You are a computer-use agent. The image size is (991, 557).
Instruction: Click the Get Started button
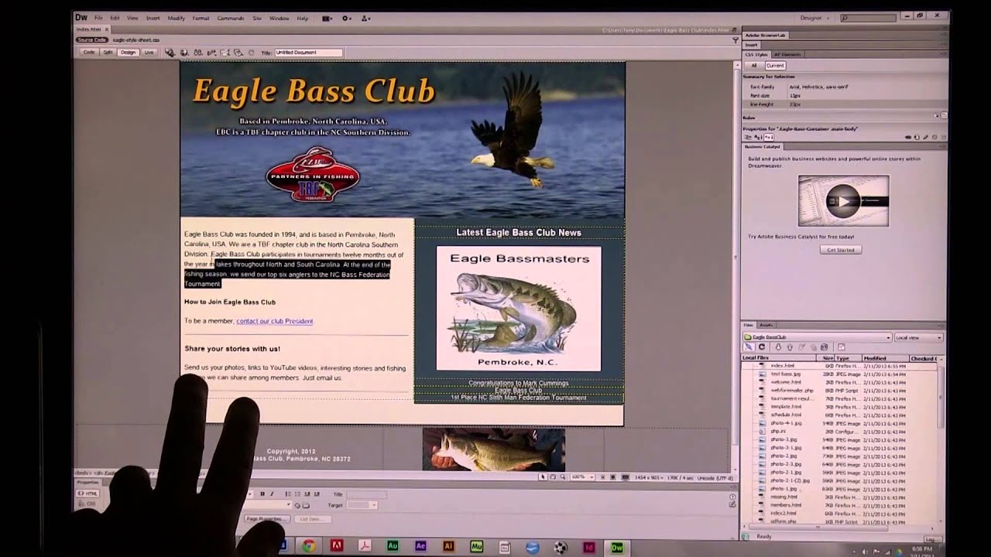pyautogui.click(x=840, y=250)
